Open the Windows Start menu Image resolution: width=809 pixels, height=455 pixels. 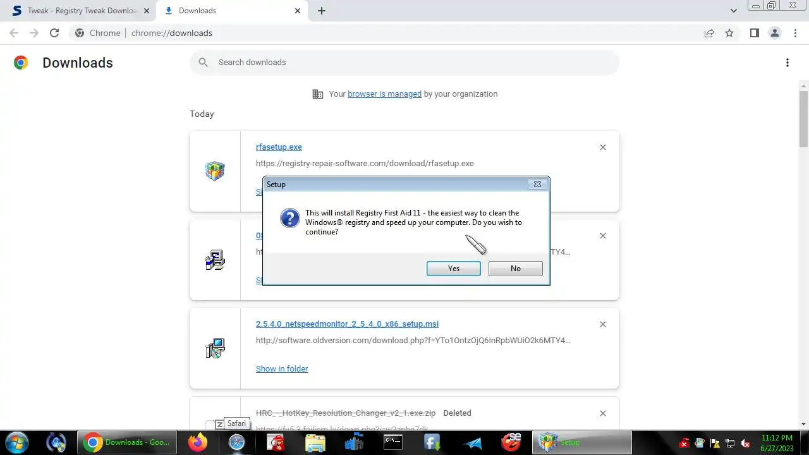(17, 442)
